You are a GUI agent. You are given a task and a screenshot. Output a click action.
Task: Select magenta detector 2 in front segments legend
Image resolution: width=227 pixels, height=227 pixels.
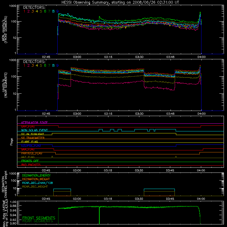29,11
